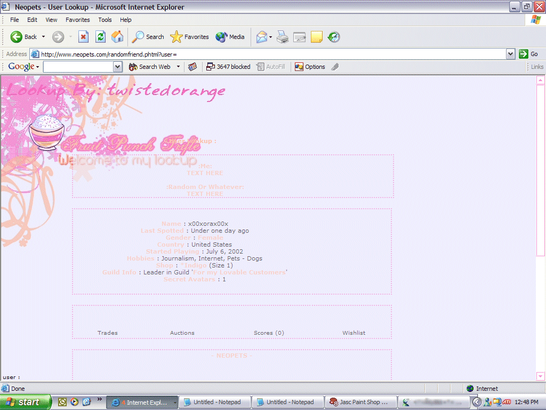
Task: Click the Trades link
Action: tap(108, 333)
